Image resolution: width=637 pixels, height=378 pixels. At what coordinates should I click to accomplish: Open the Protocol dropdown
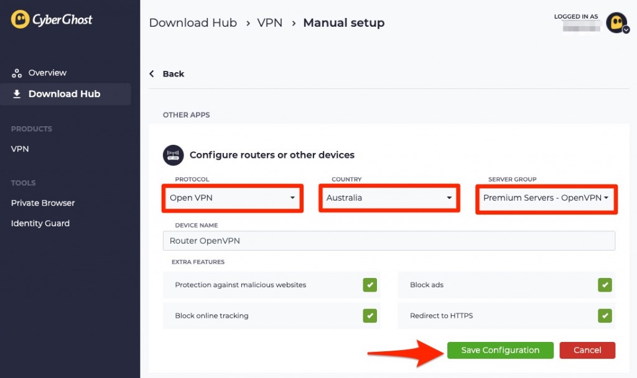point(233,198)
